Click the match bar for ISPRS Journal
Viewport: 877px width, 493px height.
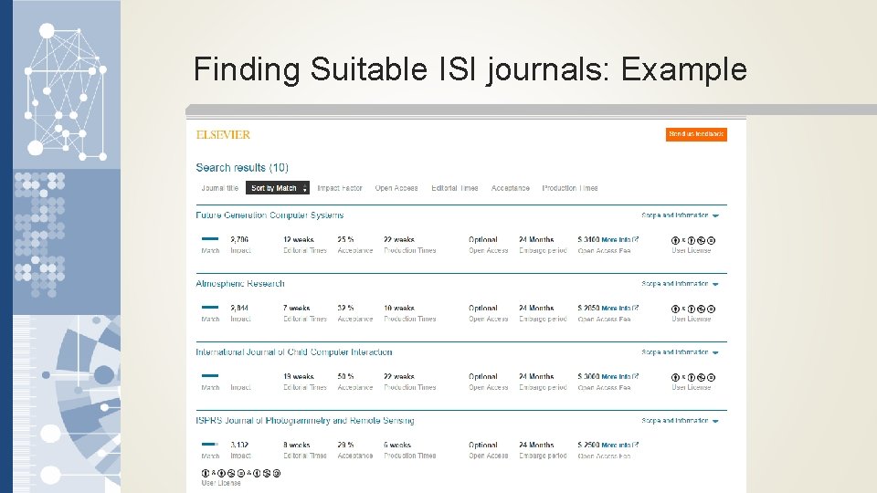tap(210, 445)
